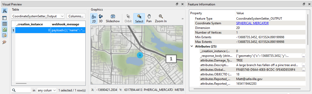Start the Slideshow tool
The width and height of the screenshot is (312, 94).
(x=113, y=18)
